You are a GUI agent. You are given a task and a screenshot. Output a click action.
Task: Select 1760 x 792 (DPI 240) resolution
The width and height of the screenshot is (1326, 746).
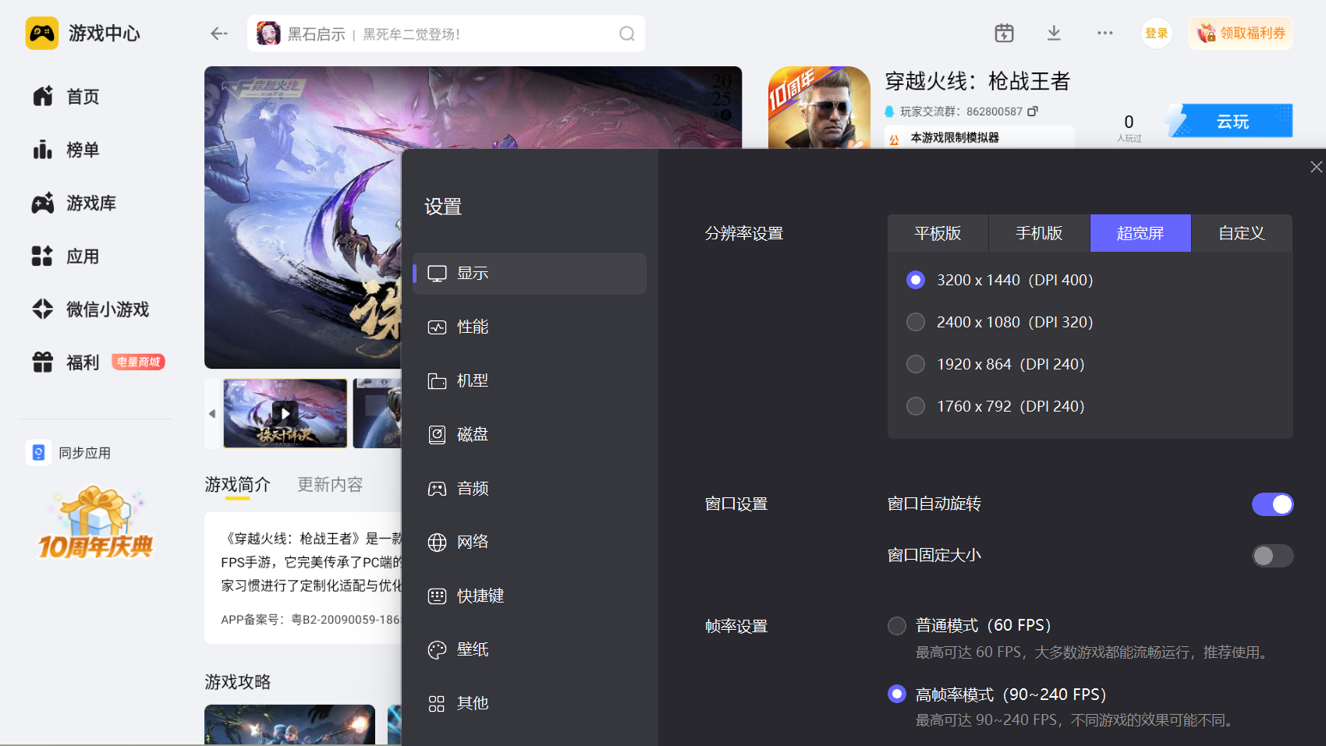(x=916, y=406)
